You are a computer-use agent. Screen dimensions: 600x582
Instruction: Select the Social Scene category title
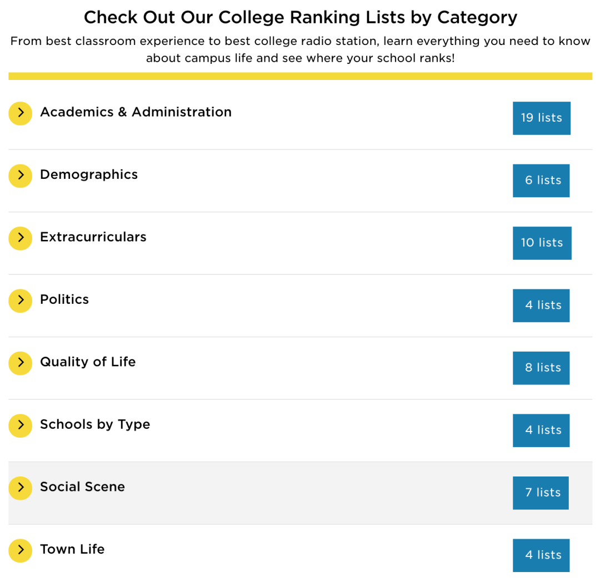pos(82,487)
